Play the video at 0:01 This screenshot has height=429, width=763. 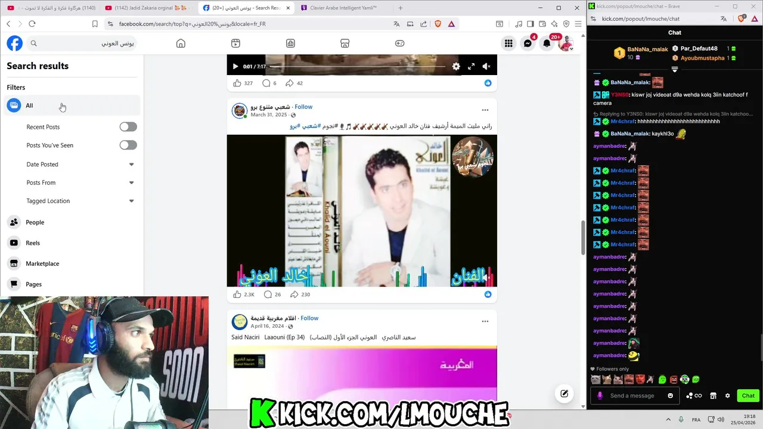coord(235,67)
